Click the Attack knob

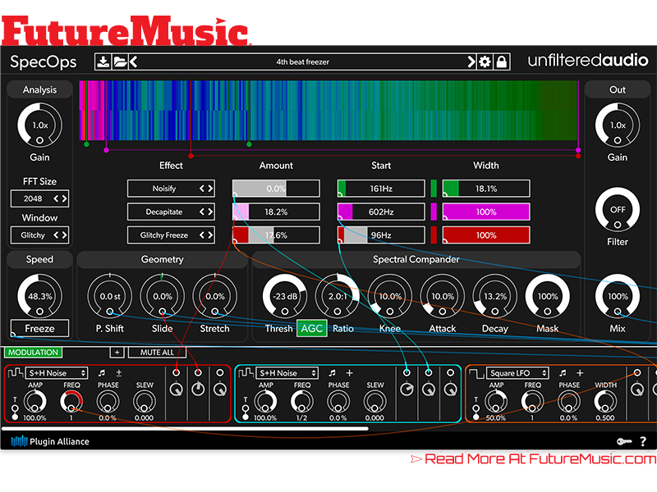pyautogui.click(x=443, y=296)
